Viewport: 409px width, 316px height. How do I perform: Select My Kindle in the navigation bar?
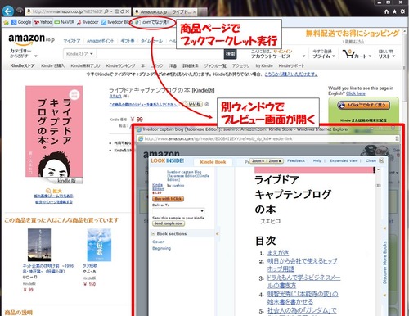coord(264,65)
